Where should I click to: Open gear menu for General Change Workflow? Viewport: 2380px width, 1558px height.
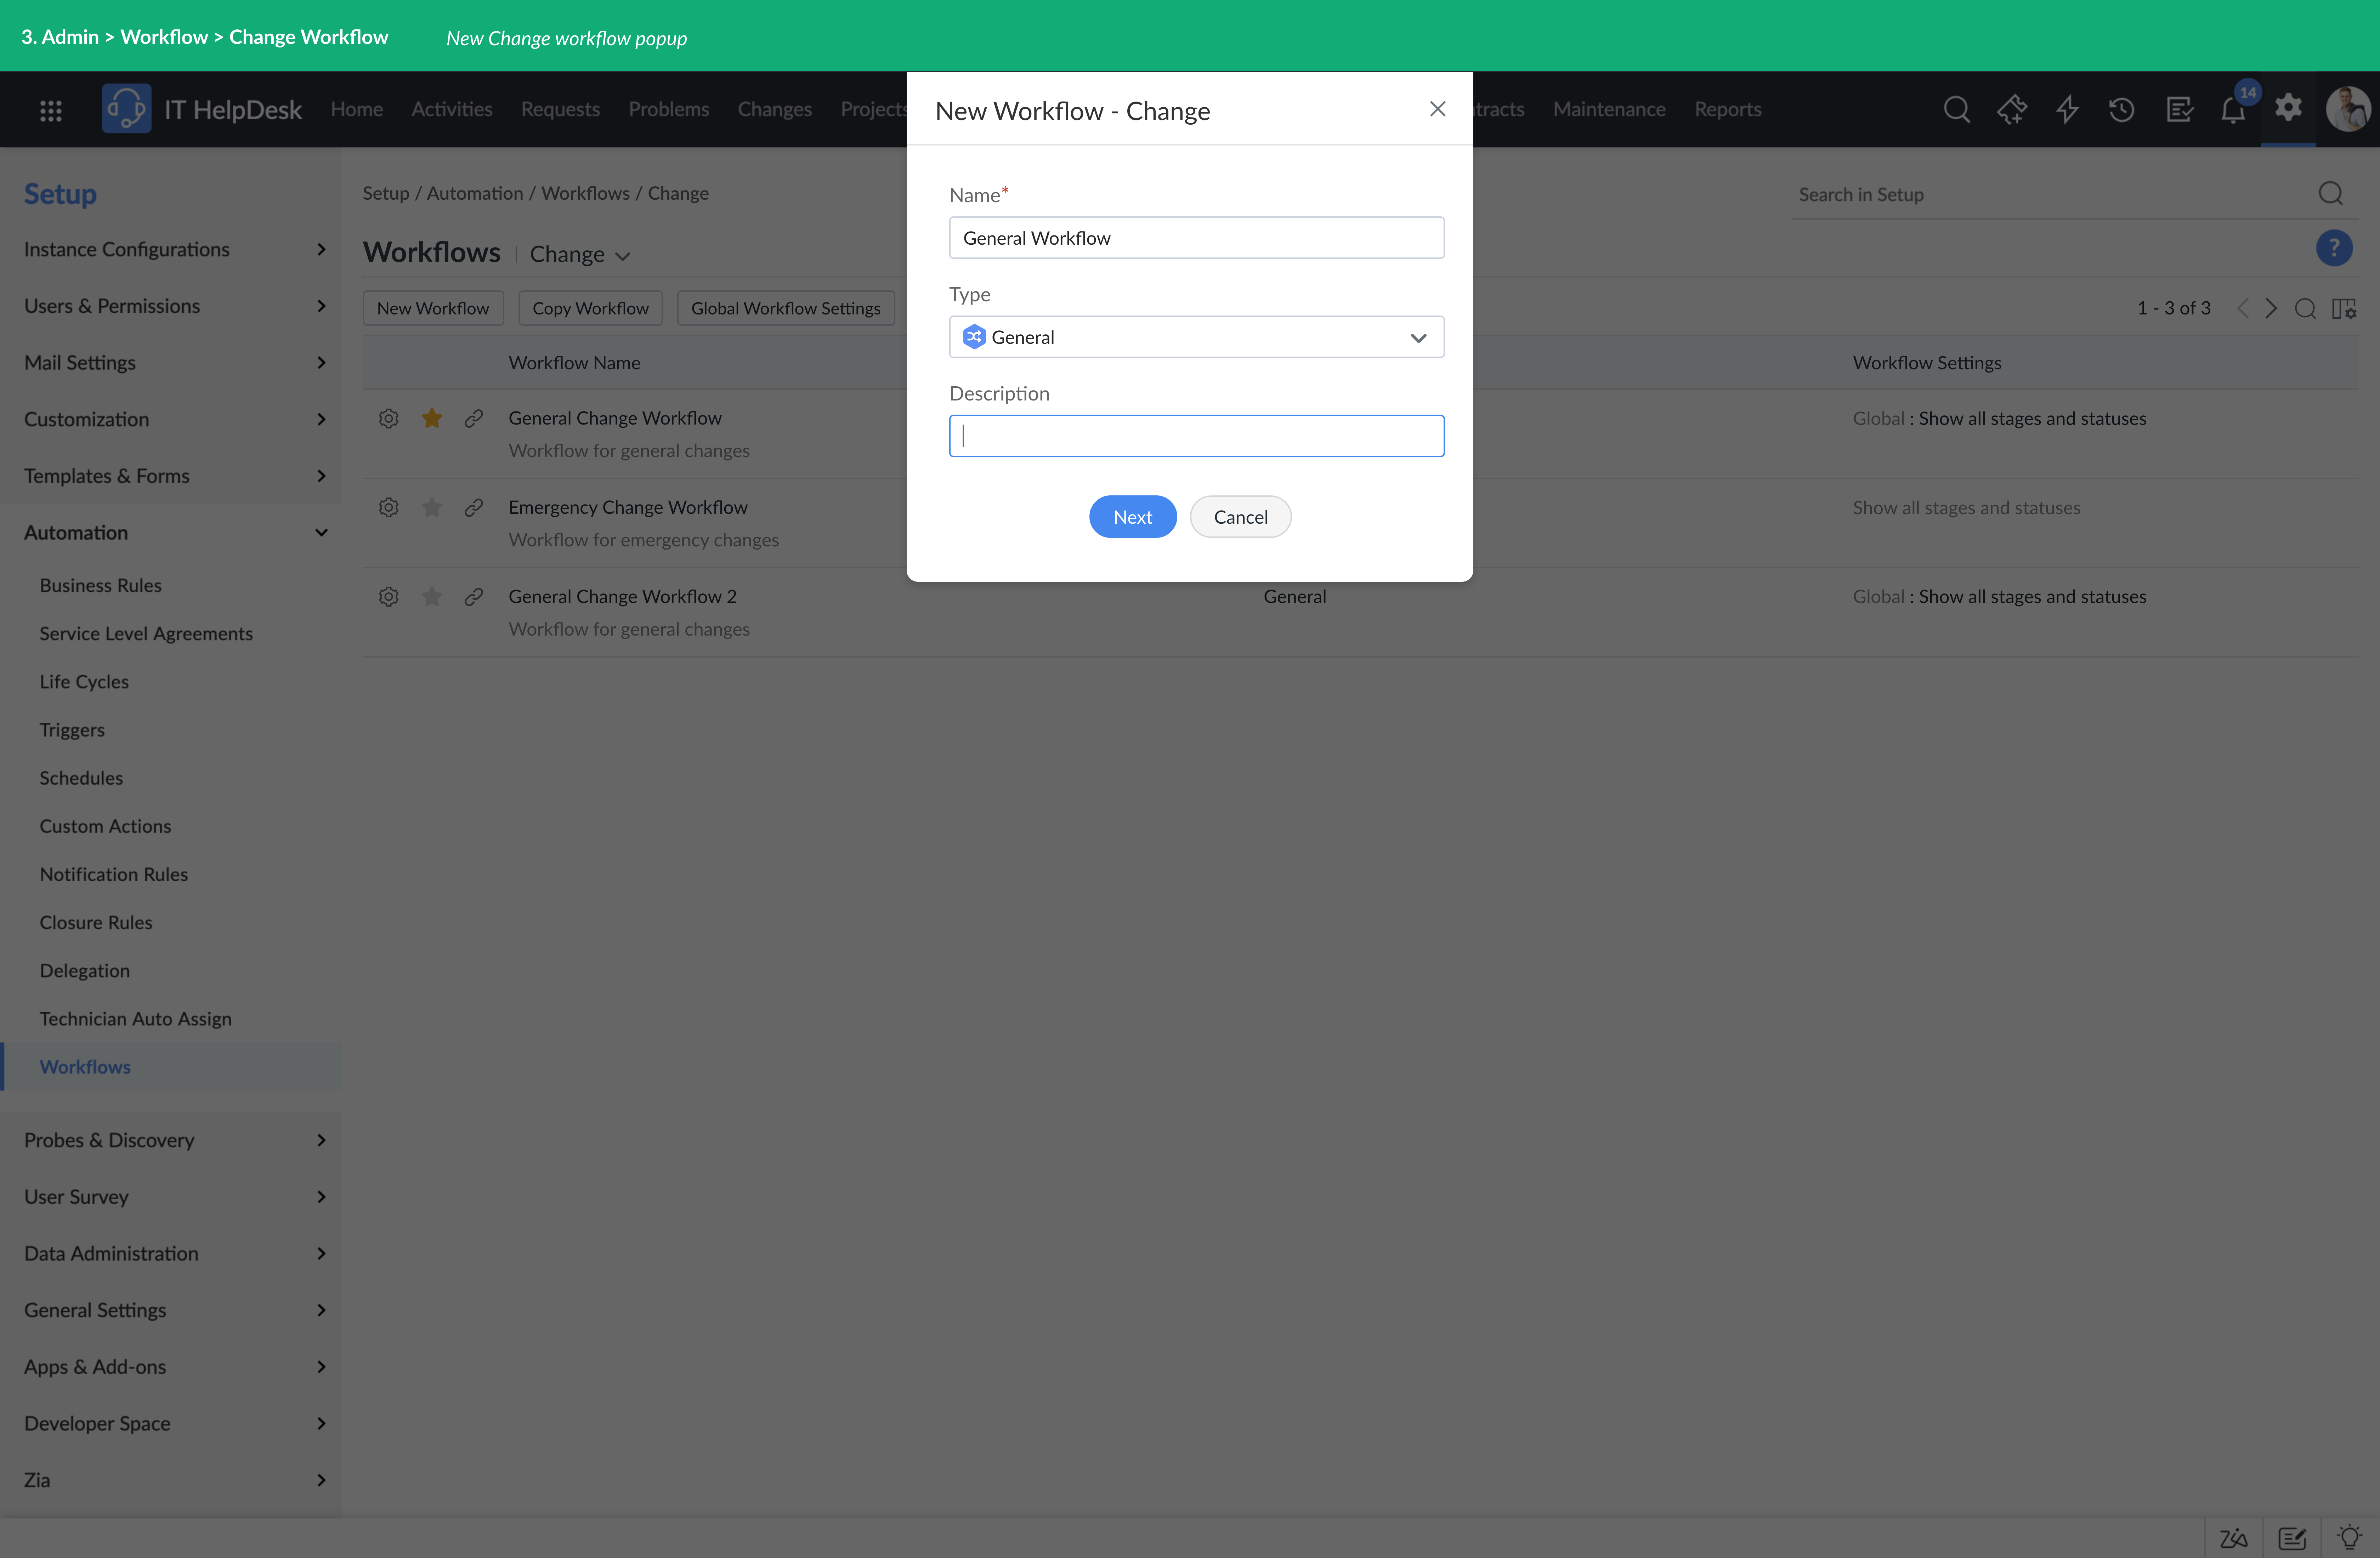(389, 418)
